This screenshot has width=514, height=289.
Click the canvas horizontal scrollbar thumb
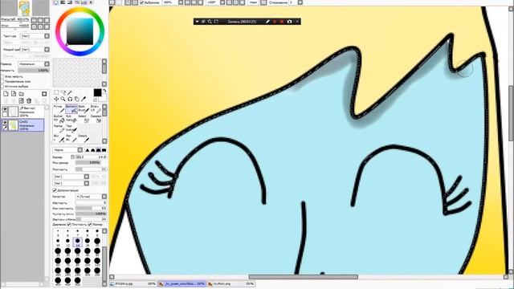point(304,277)
